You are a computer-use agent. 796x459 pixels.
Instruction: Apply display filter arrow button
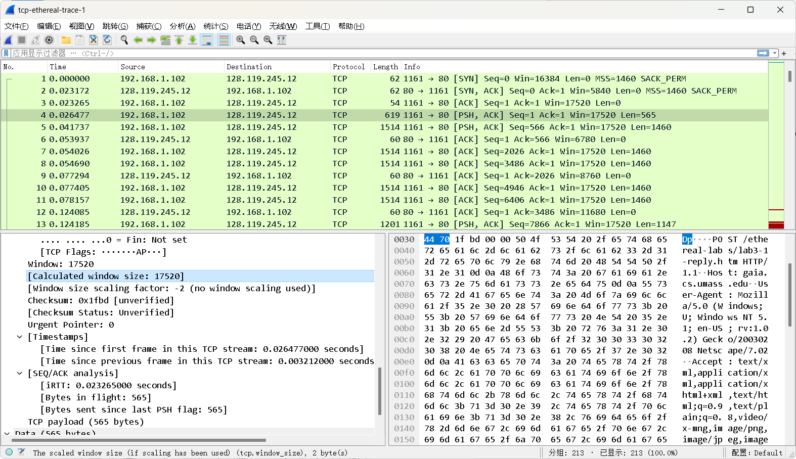click(763, 53)
